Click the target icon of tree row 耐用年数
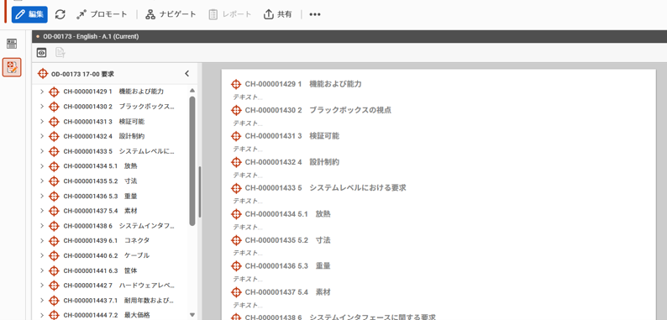The height and width of the screenshot is (320, 667). (54, 301)
